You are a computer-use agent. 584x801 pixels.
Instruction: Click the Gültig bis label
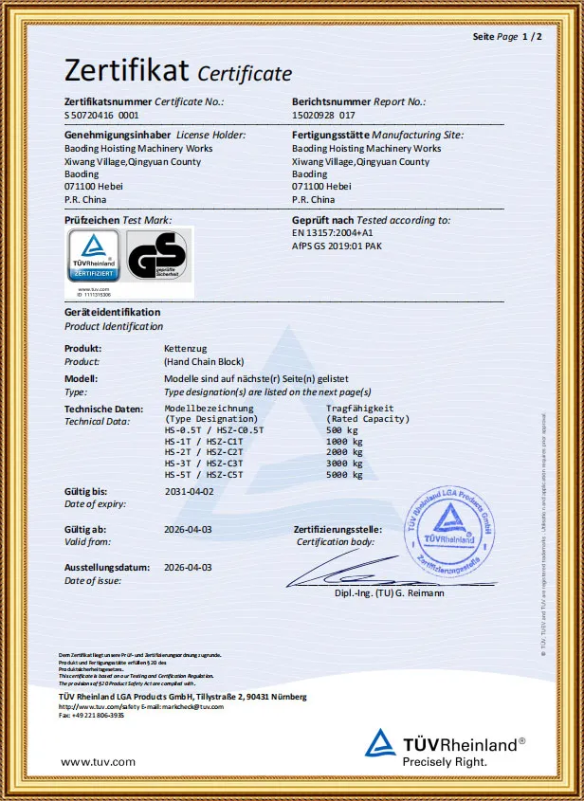coord(86,491)
